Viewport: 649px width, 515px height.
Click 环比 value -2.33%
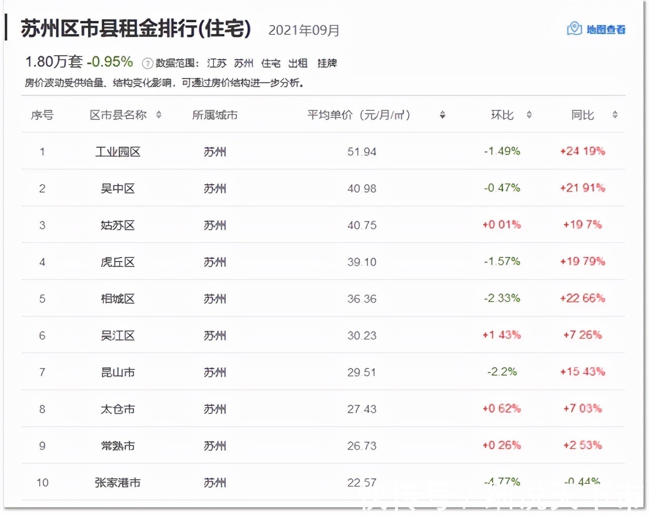tap(502, 298)
